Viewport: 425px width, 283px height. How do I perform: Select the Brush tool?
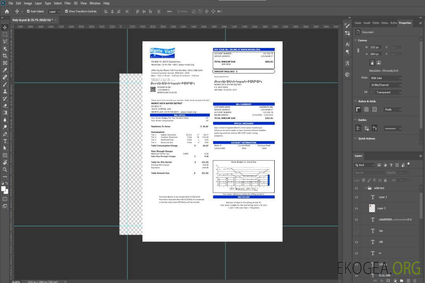point(5,84)
